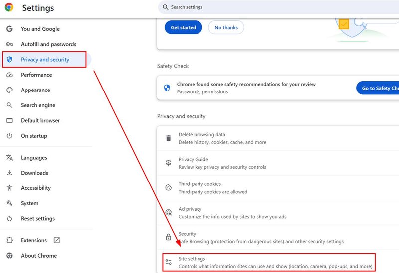Click the key icon for Autofill and passwords
This screenshot has width=399, height=273.
[x=9, y=44]
